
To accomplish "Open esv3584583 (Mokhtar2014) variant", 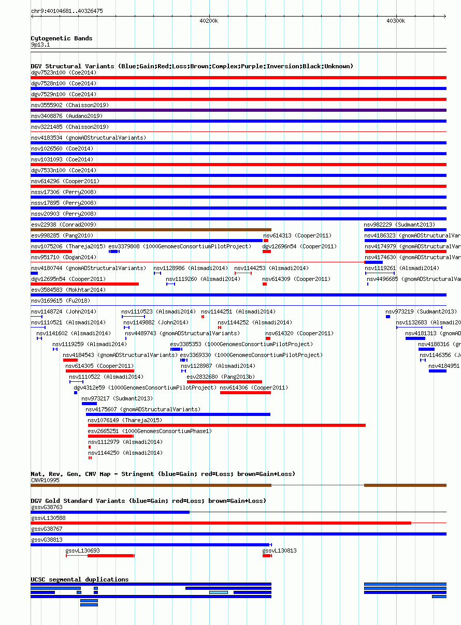I will click(x=238, y=295).
